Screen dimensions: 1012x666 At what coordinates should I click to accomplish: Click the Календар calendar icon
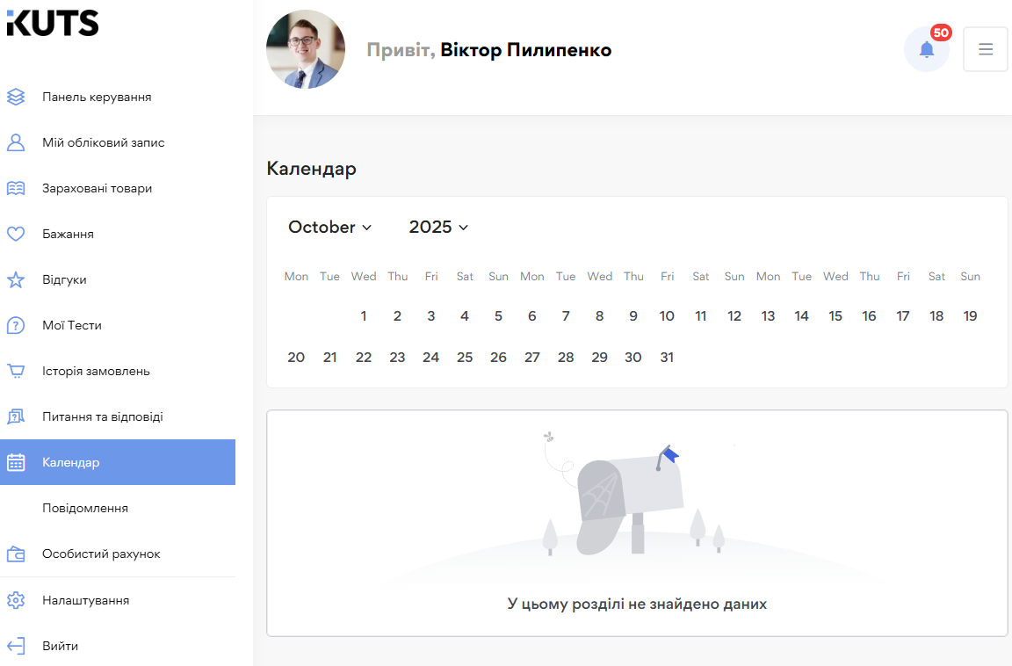pyautogui.click(x=16, y=462)
